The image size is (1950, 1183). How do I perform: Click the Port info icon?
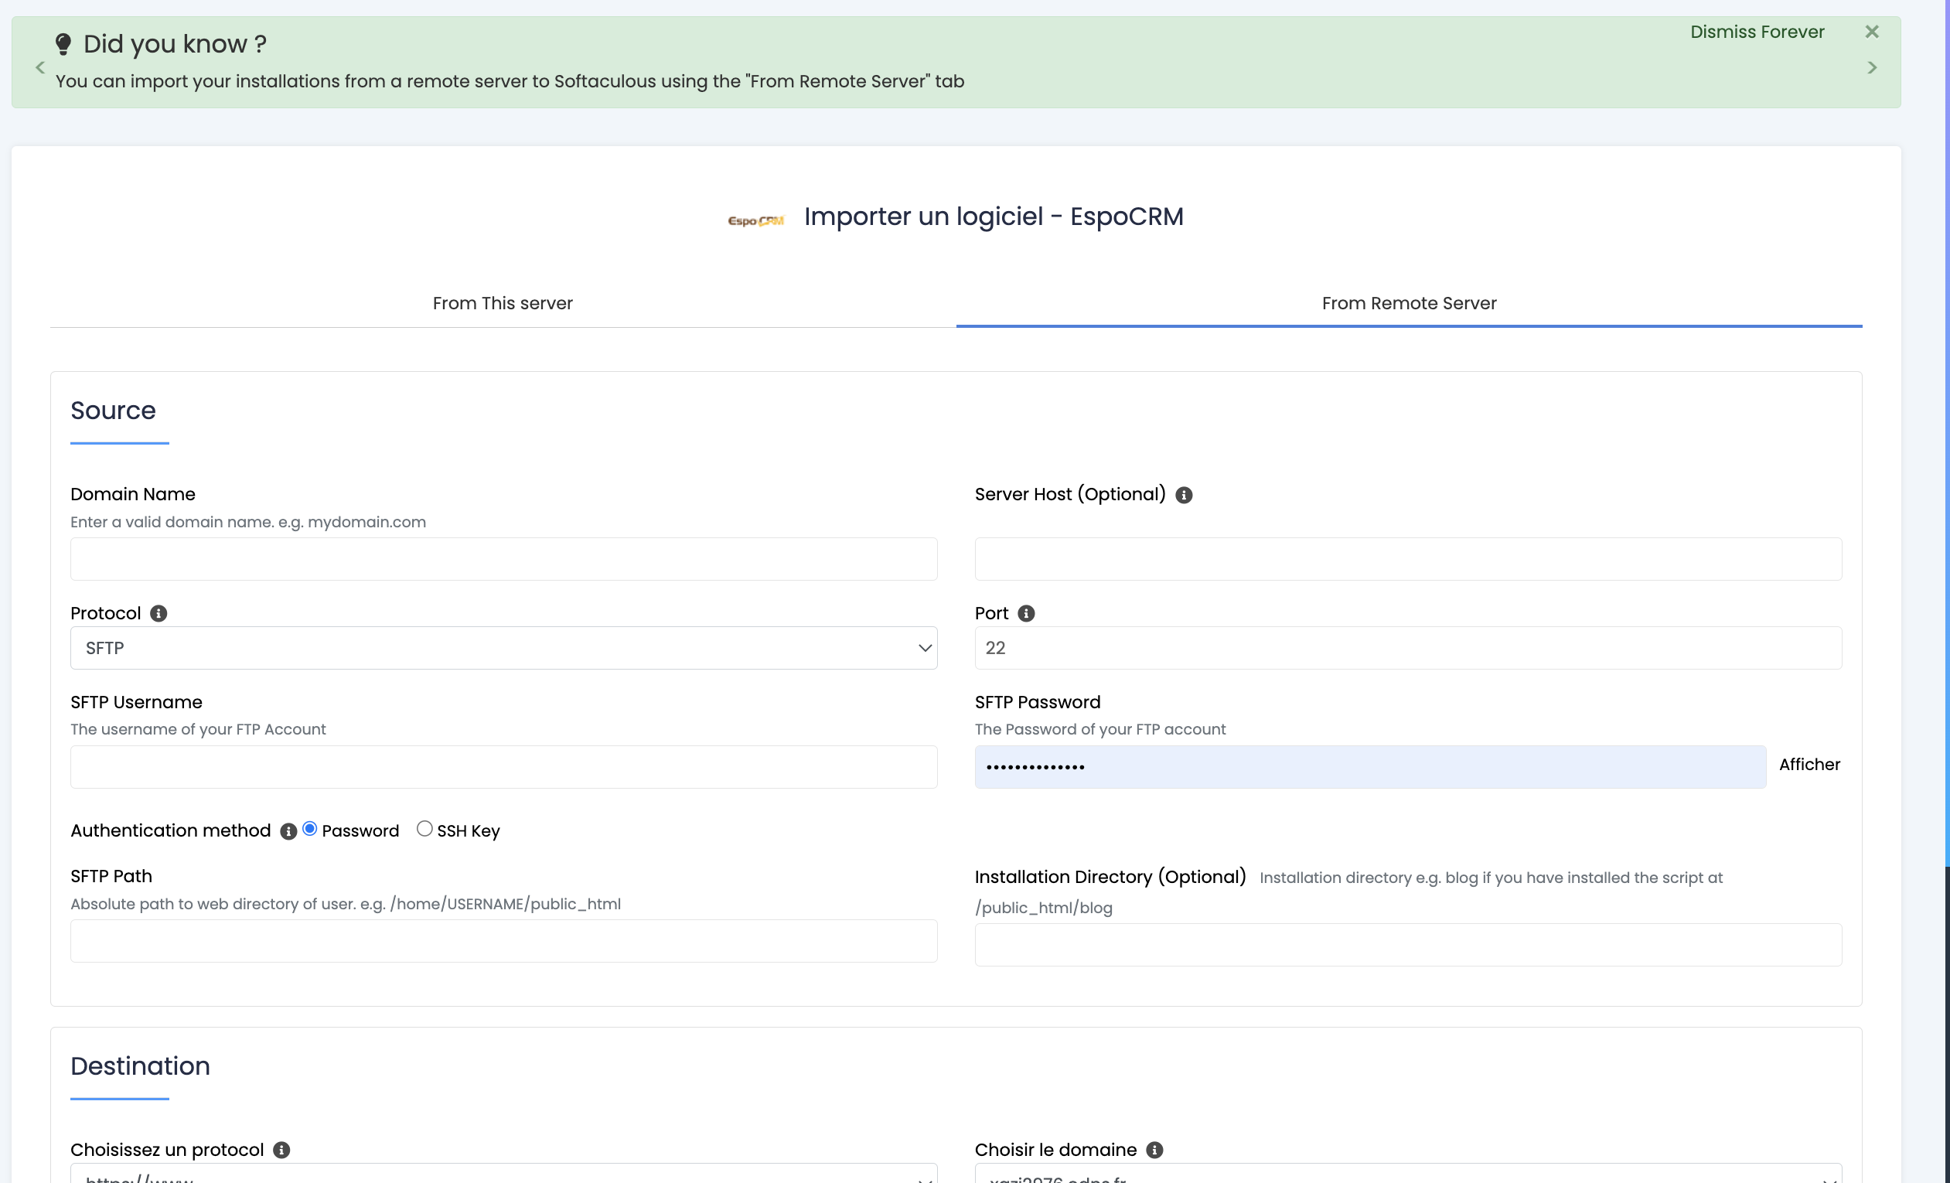(x=1026, y=614)
